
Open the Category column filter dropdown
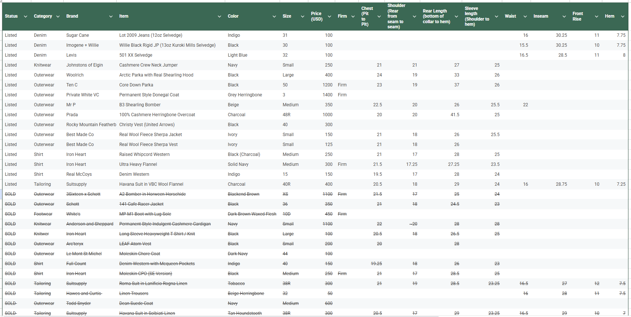(x=58, y=17)
